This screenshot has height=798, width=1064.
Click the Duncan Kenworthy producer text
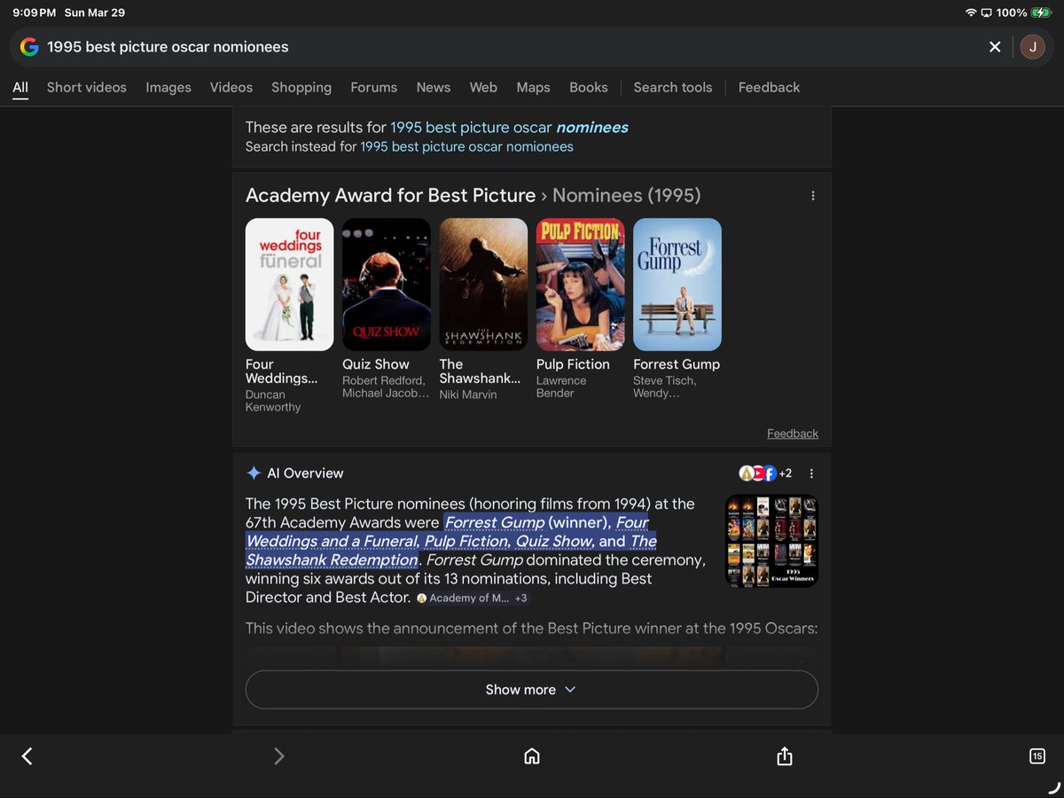click(273, 401)
